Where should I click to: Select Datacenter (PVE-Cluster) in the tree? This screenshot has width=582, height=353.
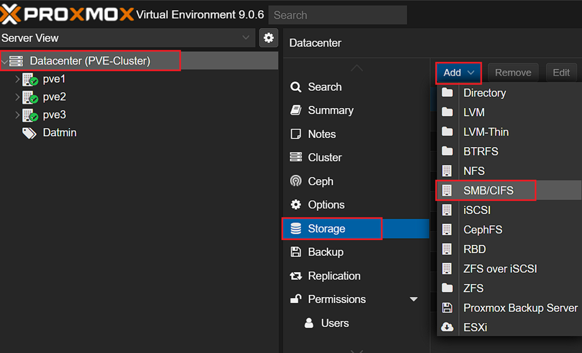pyautogui.click(x=90, y=61)
